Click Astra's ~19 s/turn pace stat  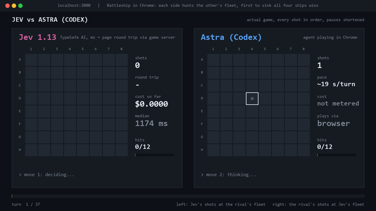336,84
